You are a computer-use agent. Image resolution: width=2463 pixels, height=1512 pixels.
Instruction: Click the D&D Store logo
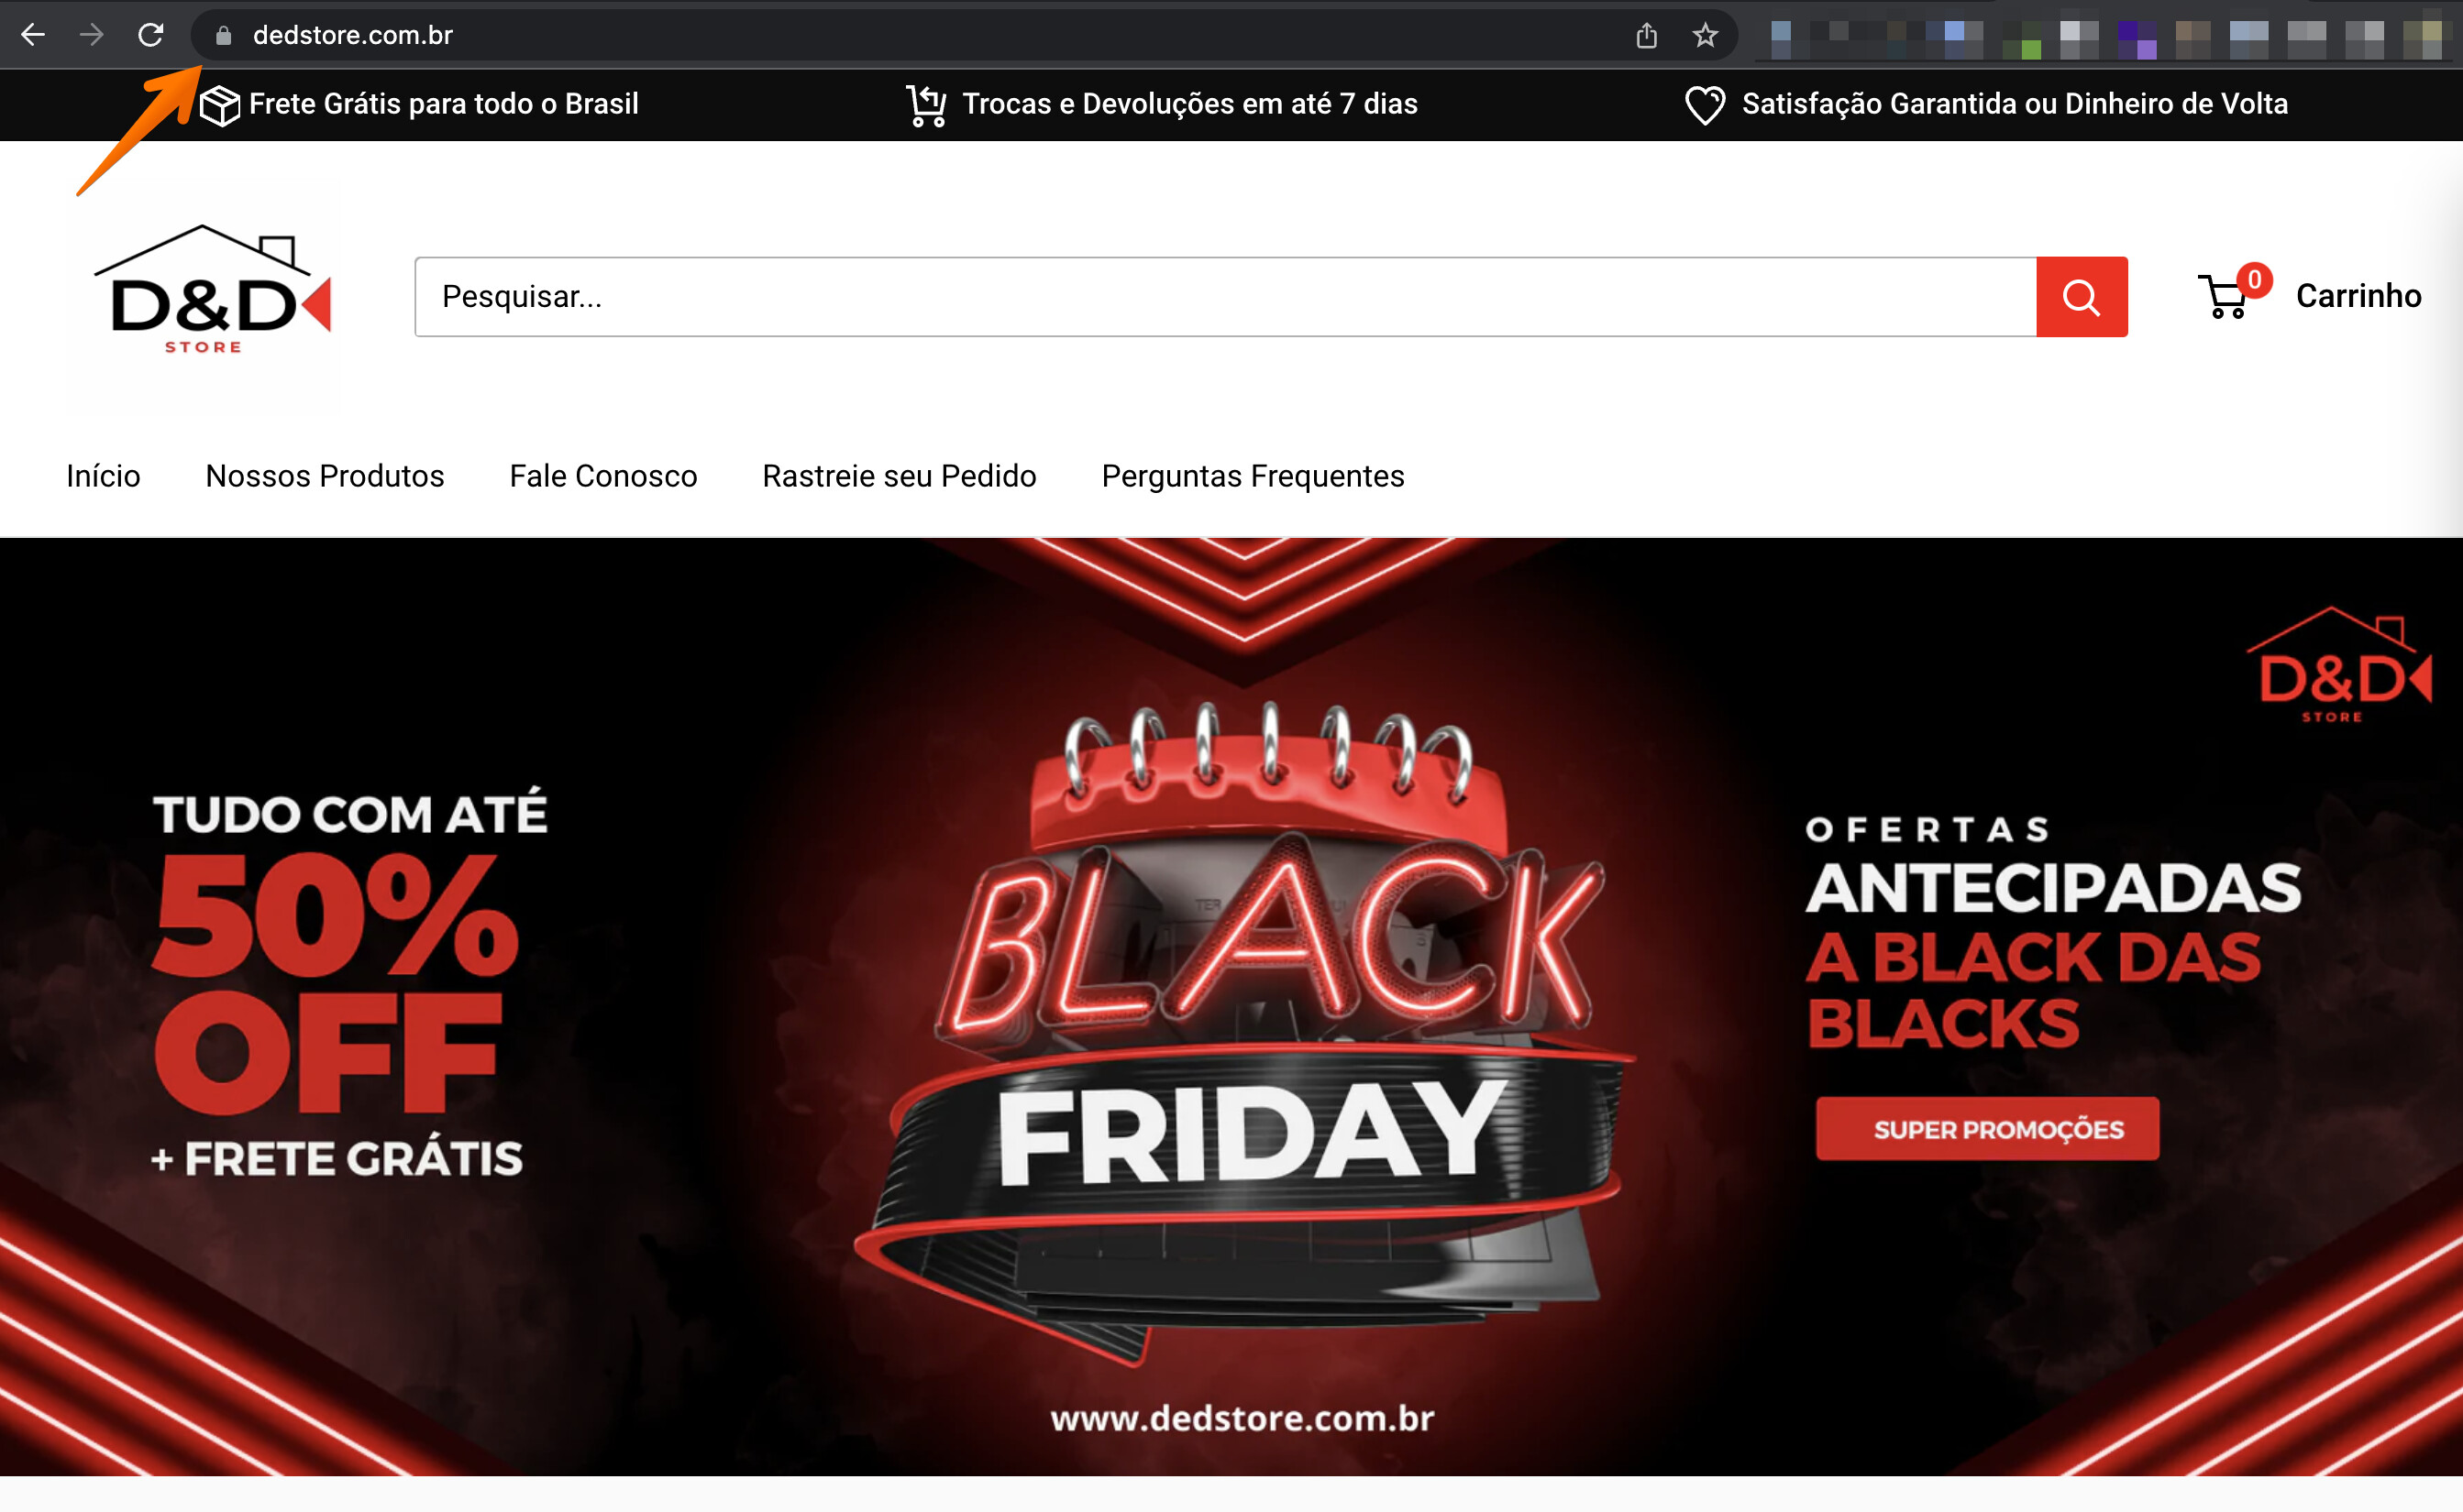tap(204, 292)
